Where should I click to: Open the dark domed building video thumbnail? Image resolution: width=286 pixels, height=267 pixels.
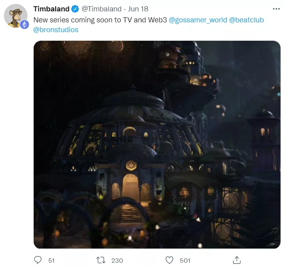157,145
